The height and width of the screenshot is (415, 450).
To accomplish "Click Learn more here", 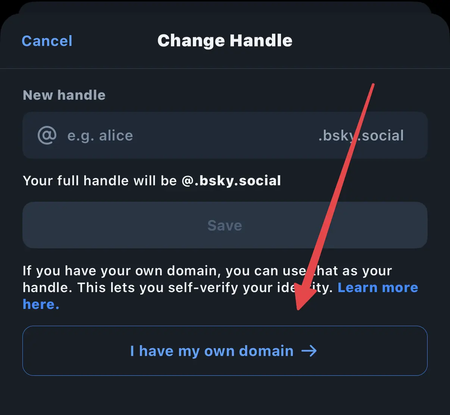I will coord(378,287).
